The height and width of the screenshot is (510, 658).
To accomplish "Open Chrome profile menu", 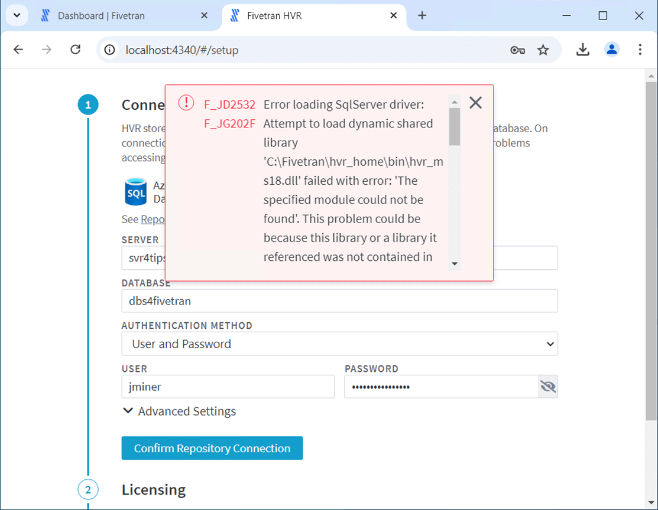I will 611,50.
